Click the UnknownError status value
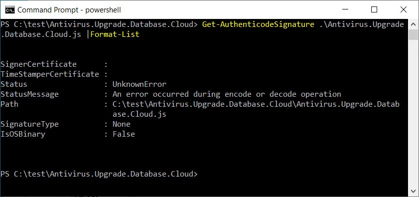The height and width of the screenshot is (197, 419). [139, 84]
